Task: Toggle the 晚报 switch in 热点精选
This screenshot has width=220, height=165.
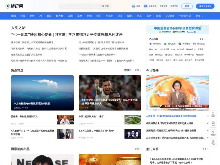Action: click(x=128, y=70)
